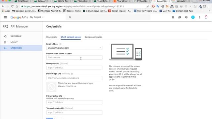Screen dimensions: 212x119
Task: Close the Consent screen browser tab
Action: [169, 1]
